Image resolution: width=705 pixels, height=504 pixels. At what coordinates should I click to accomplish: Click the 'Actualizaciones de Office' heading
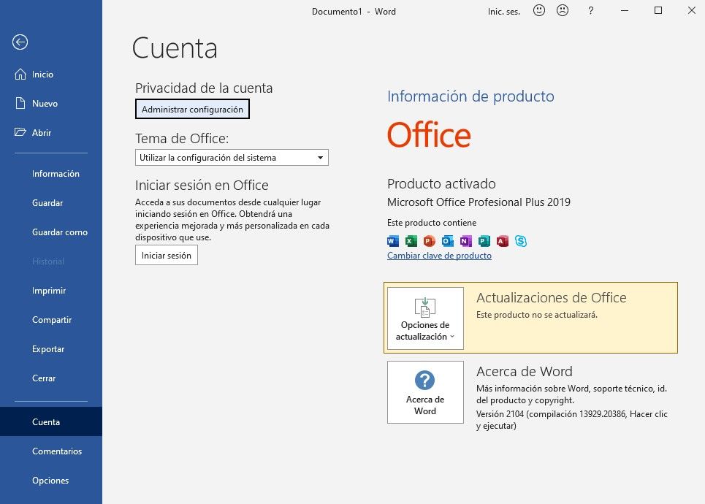coord(552,297)
